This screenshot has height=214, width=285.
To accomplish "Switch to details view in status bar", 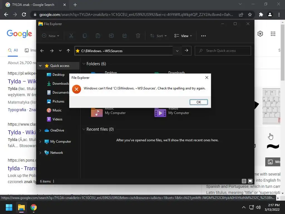I will coord(244,181).
